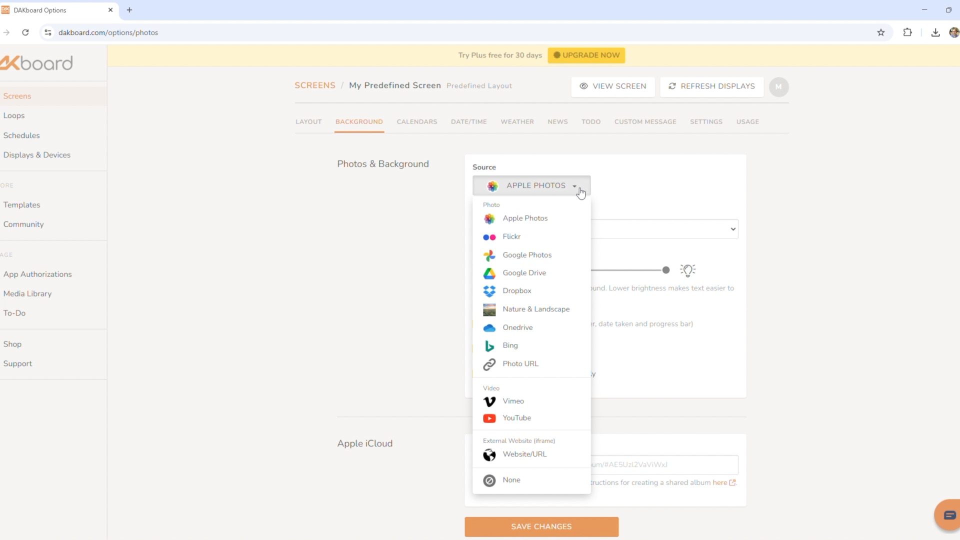This screenshot has width=960, height=540.
Task: Select Google Photos pinwheel icon
Action: point(489,255)
